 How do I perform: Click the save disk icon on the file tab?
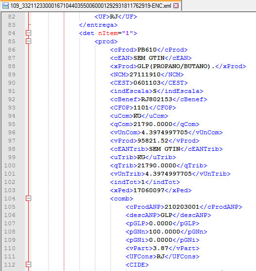(5, 6)
